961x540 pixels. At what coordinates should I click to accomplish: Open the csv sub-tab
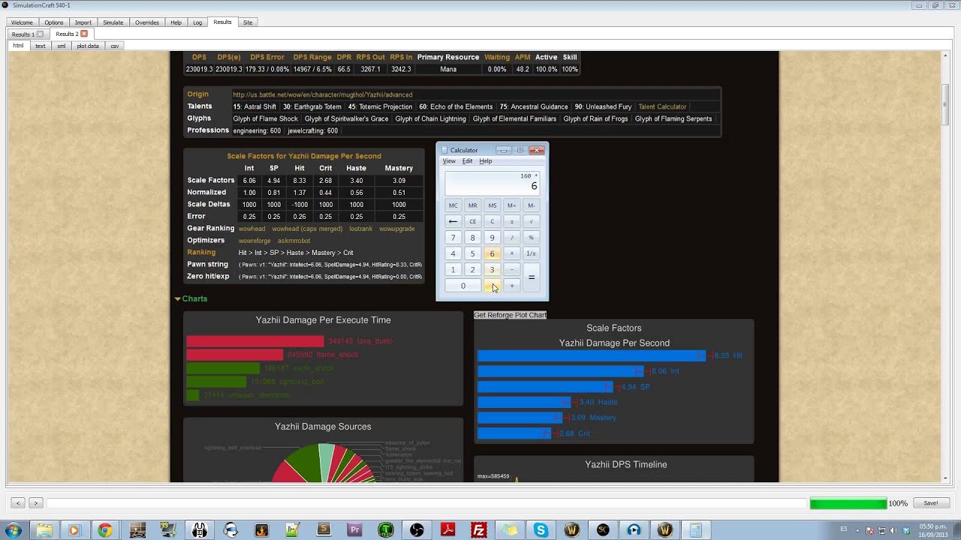click(x=115, y=46)
